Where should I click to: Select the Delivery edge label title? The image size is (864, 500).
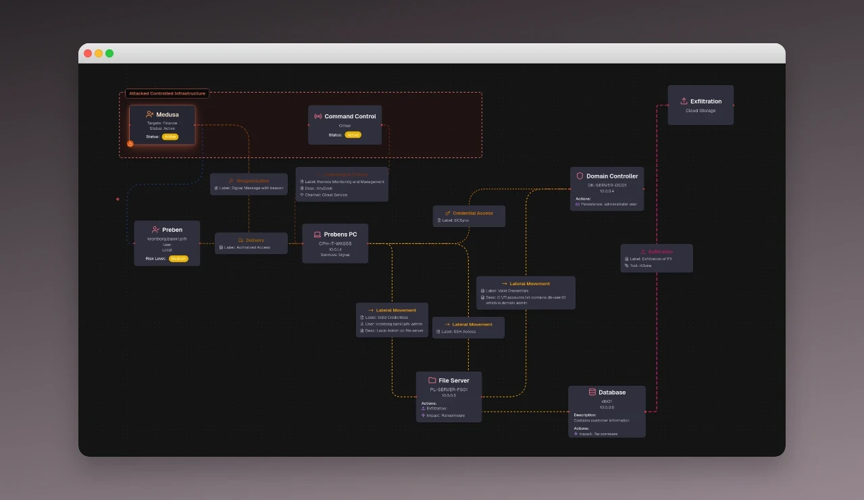tap(255, 241)
